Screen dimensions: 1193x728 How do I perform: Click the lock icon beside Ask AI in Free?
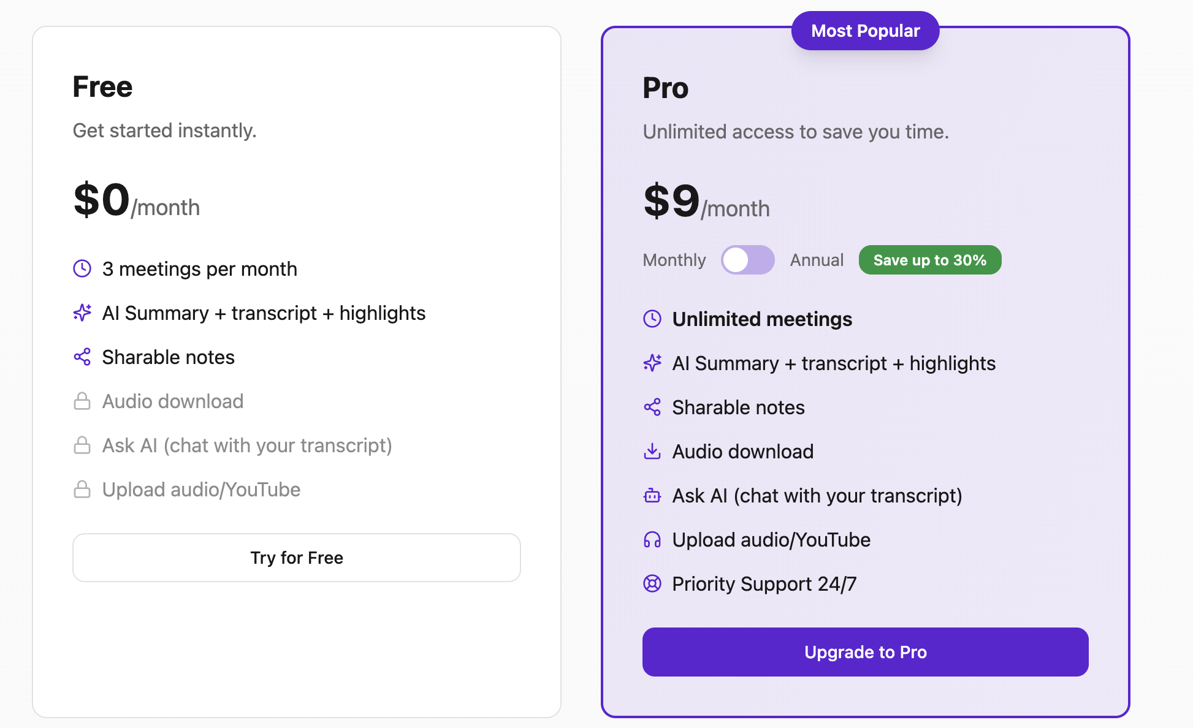coord(82,446)
